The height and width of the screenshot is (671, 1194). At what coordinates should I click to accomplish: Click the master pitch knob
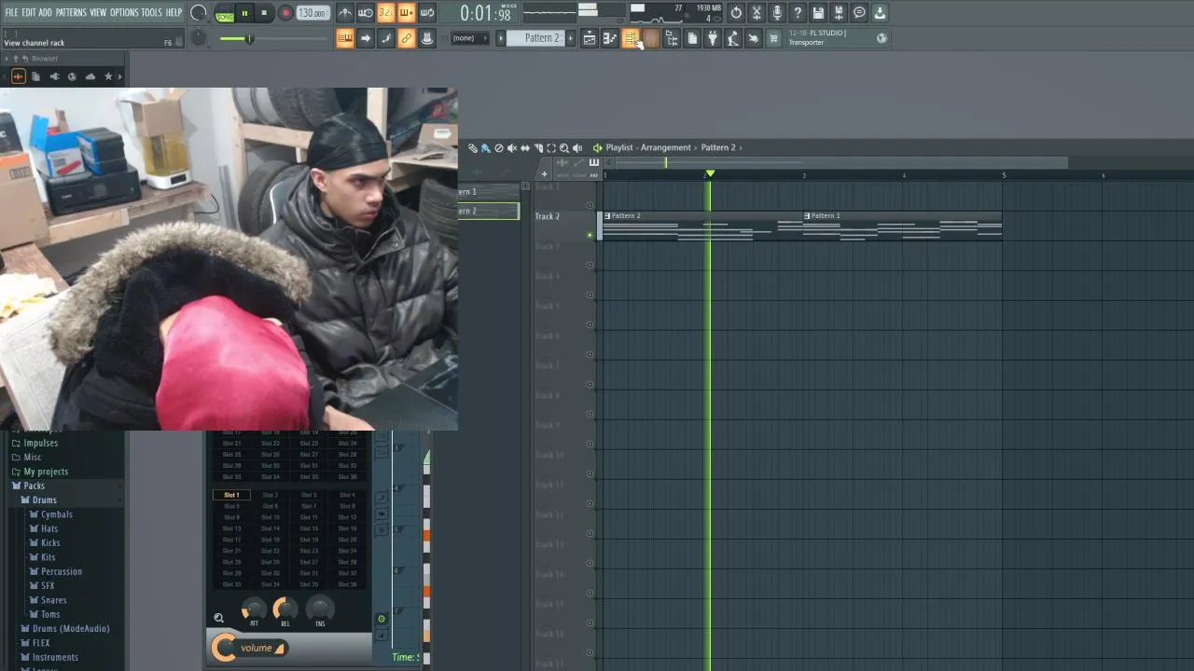(200, 38)
